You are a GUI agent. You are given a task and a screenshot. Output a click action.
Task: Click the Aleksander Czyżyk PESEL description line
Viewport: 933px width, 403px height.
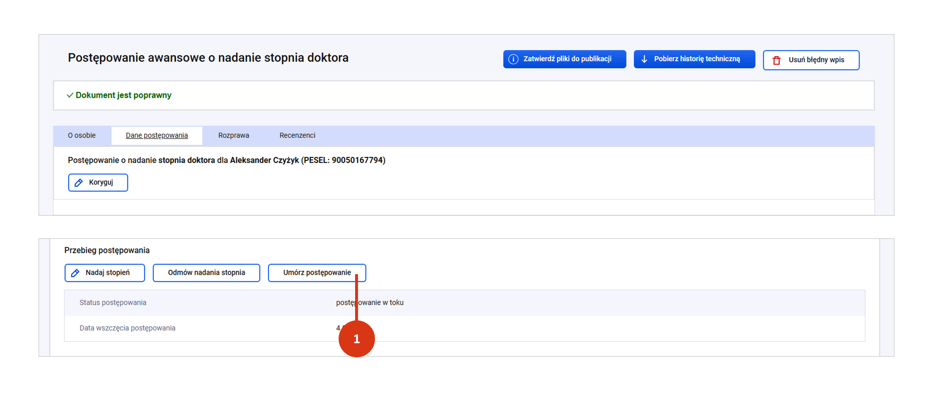[227, 160]
